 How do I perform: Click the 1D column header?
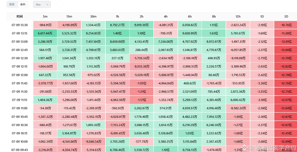[262, 16]
